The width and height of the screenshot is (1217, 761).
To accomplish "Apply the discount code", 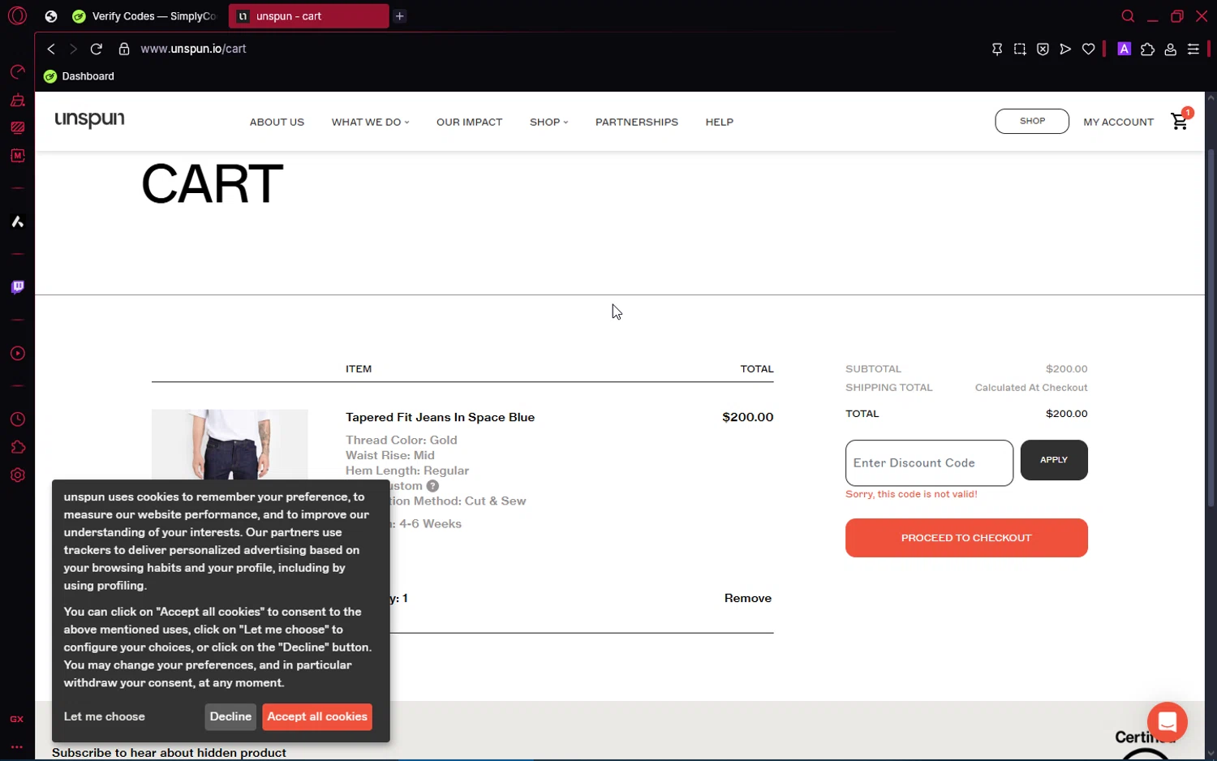I will pos(1054,460).
